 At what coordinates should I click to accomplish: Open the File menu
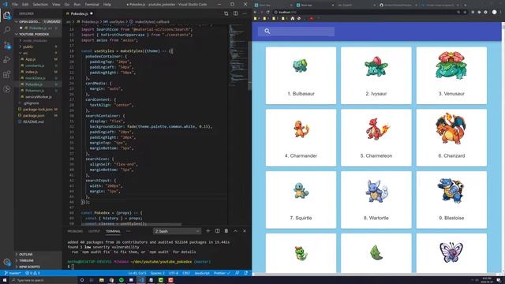tap(15, 5)
